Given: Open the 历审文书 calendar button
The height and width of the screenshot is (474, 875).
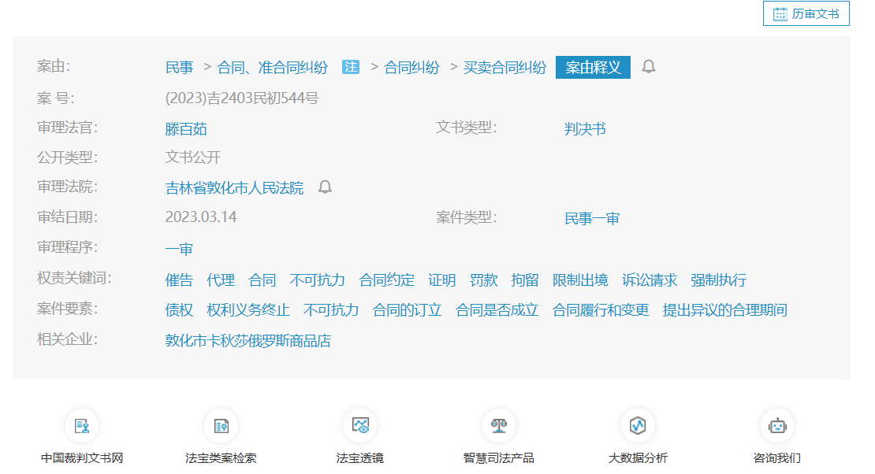Looking at the screenshot, I should click(806, 14).
